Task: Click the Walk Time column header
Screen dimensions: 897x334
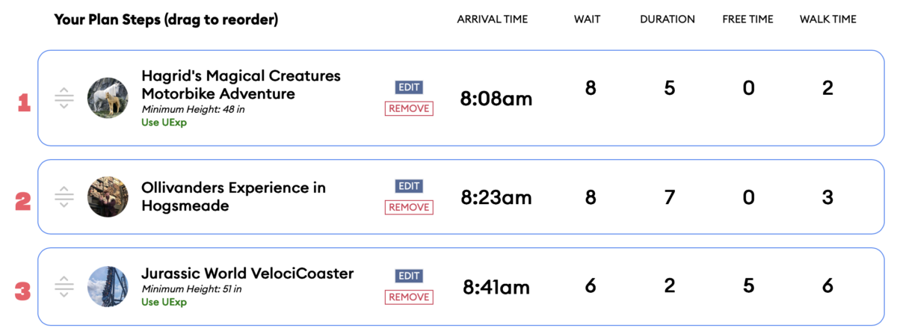Action: [827, 19]
